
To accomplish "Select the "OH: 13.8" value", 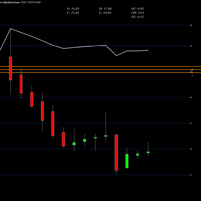I will pos(138,13).
